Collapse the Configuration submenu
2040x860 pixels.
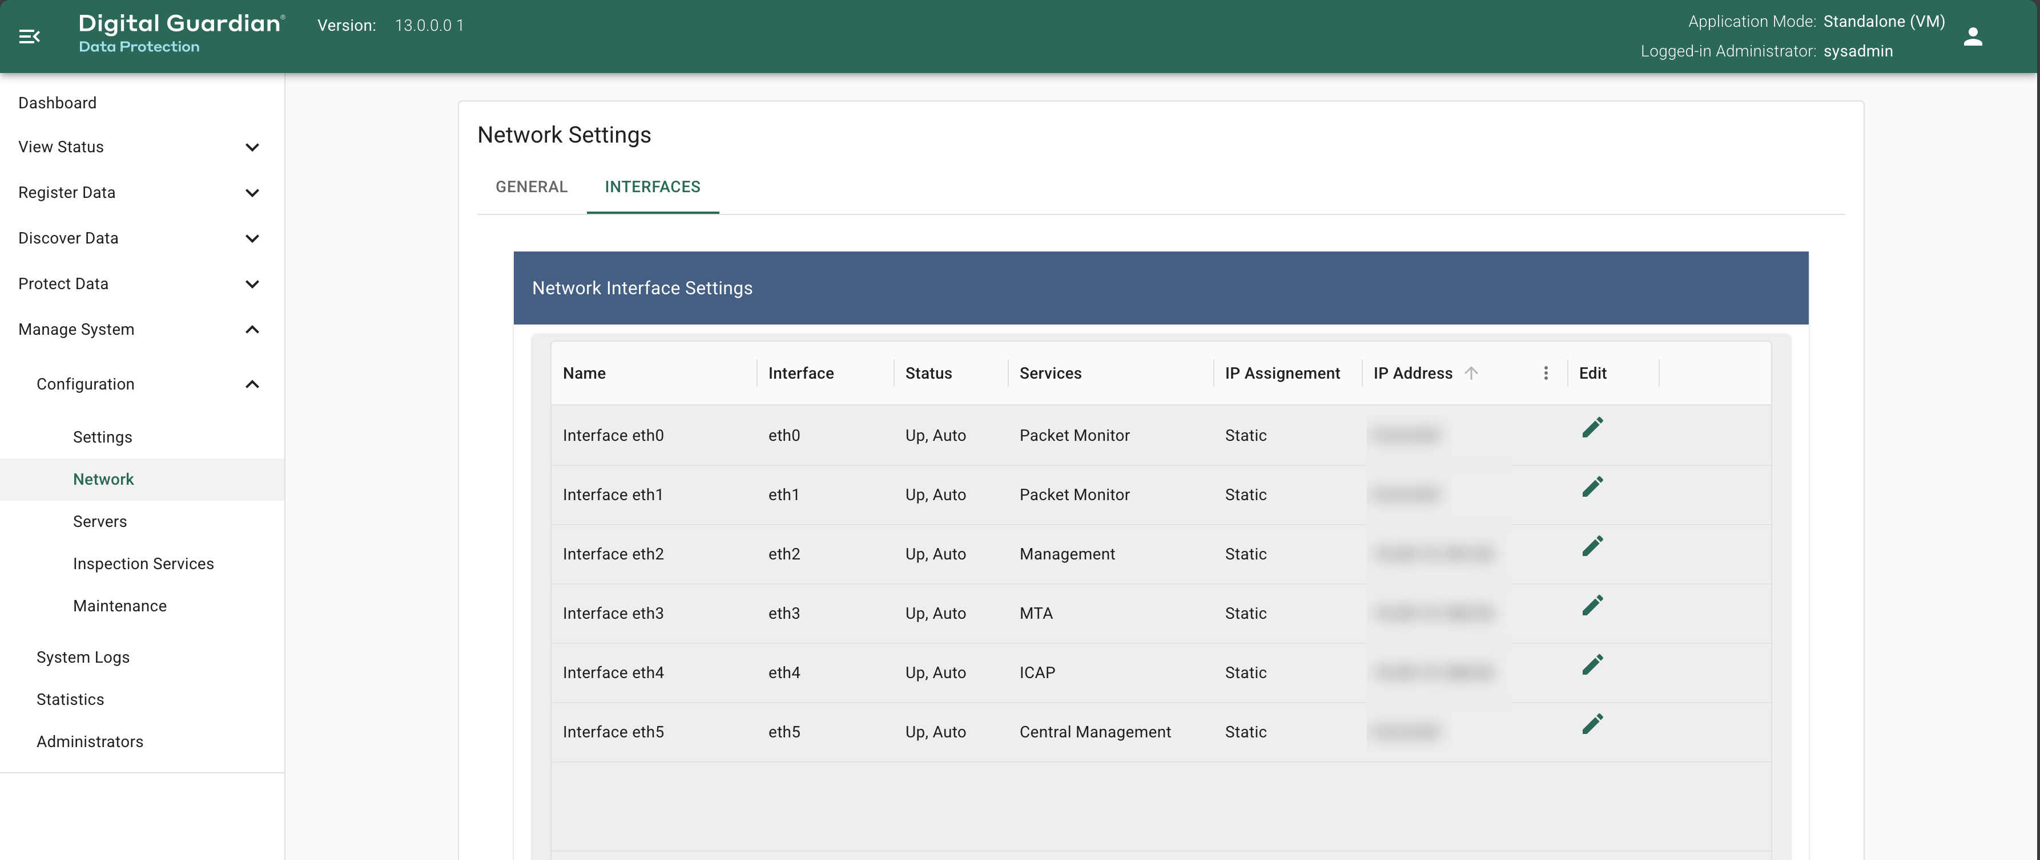tap(252, 384)
